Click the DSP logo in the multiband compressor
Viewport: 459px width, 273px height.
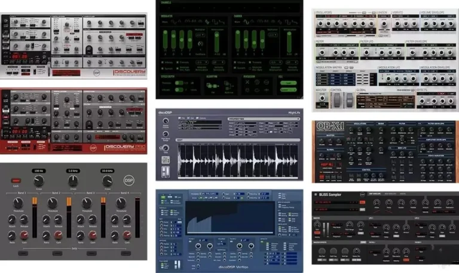(129, 180)
